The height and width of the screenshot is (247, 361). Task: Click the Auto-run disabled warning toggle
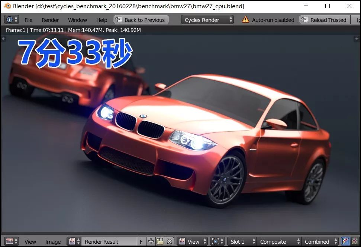coord(267,20)
